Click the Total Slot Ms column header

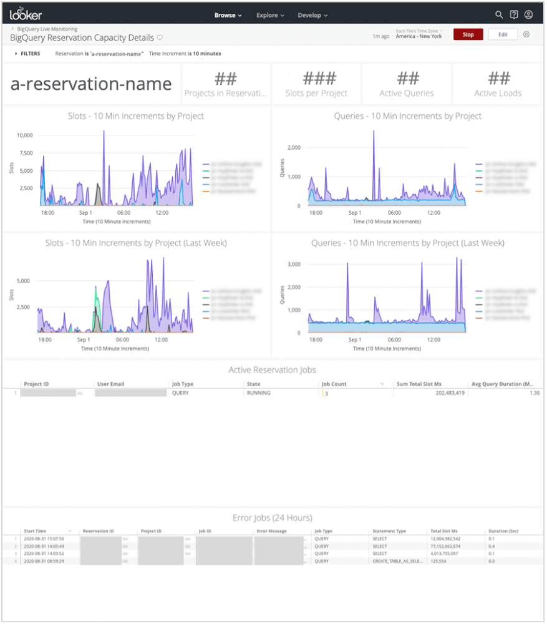tap(444, 531)
